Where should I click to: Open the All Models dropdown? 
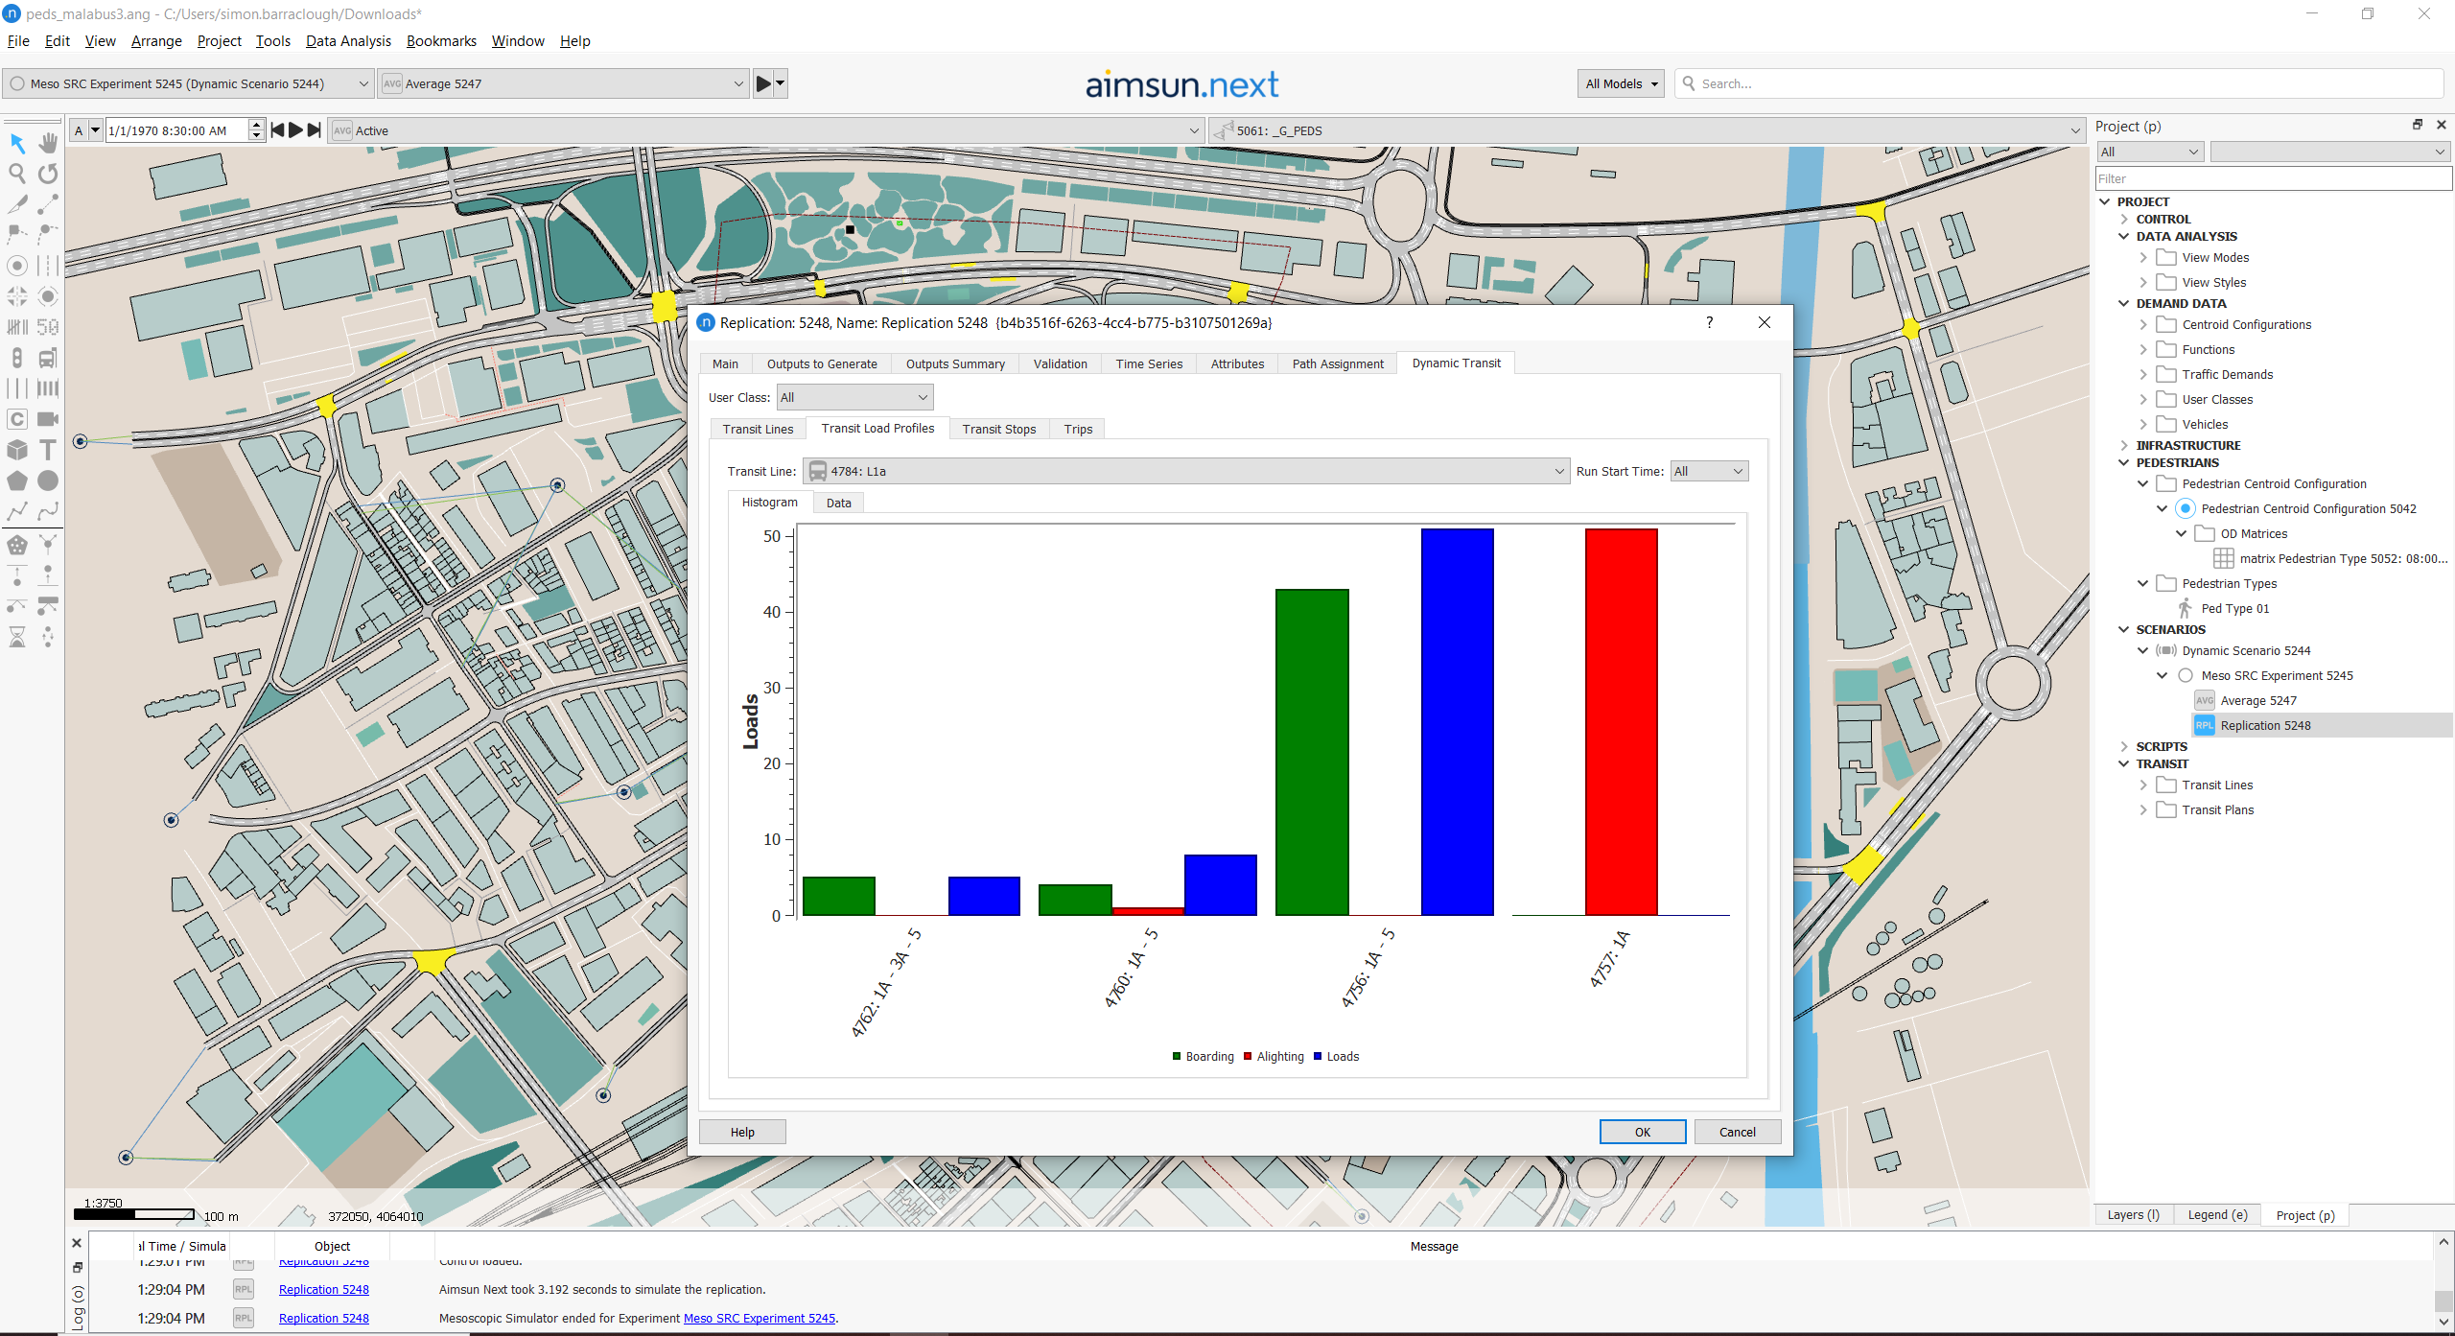pyautogui.click(x=1621, y=83)
